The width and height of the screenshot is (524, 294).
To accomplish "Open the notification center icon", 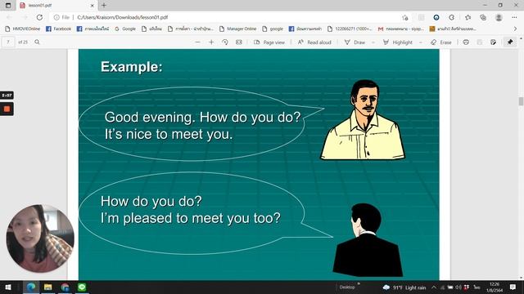I will tap(513, 287).
